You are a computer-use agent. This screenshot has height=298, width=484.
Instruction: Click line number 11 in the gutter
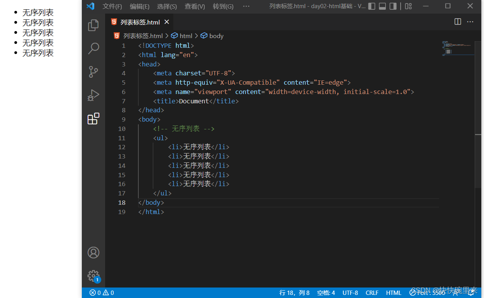point(122,138)
